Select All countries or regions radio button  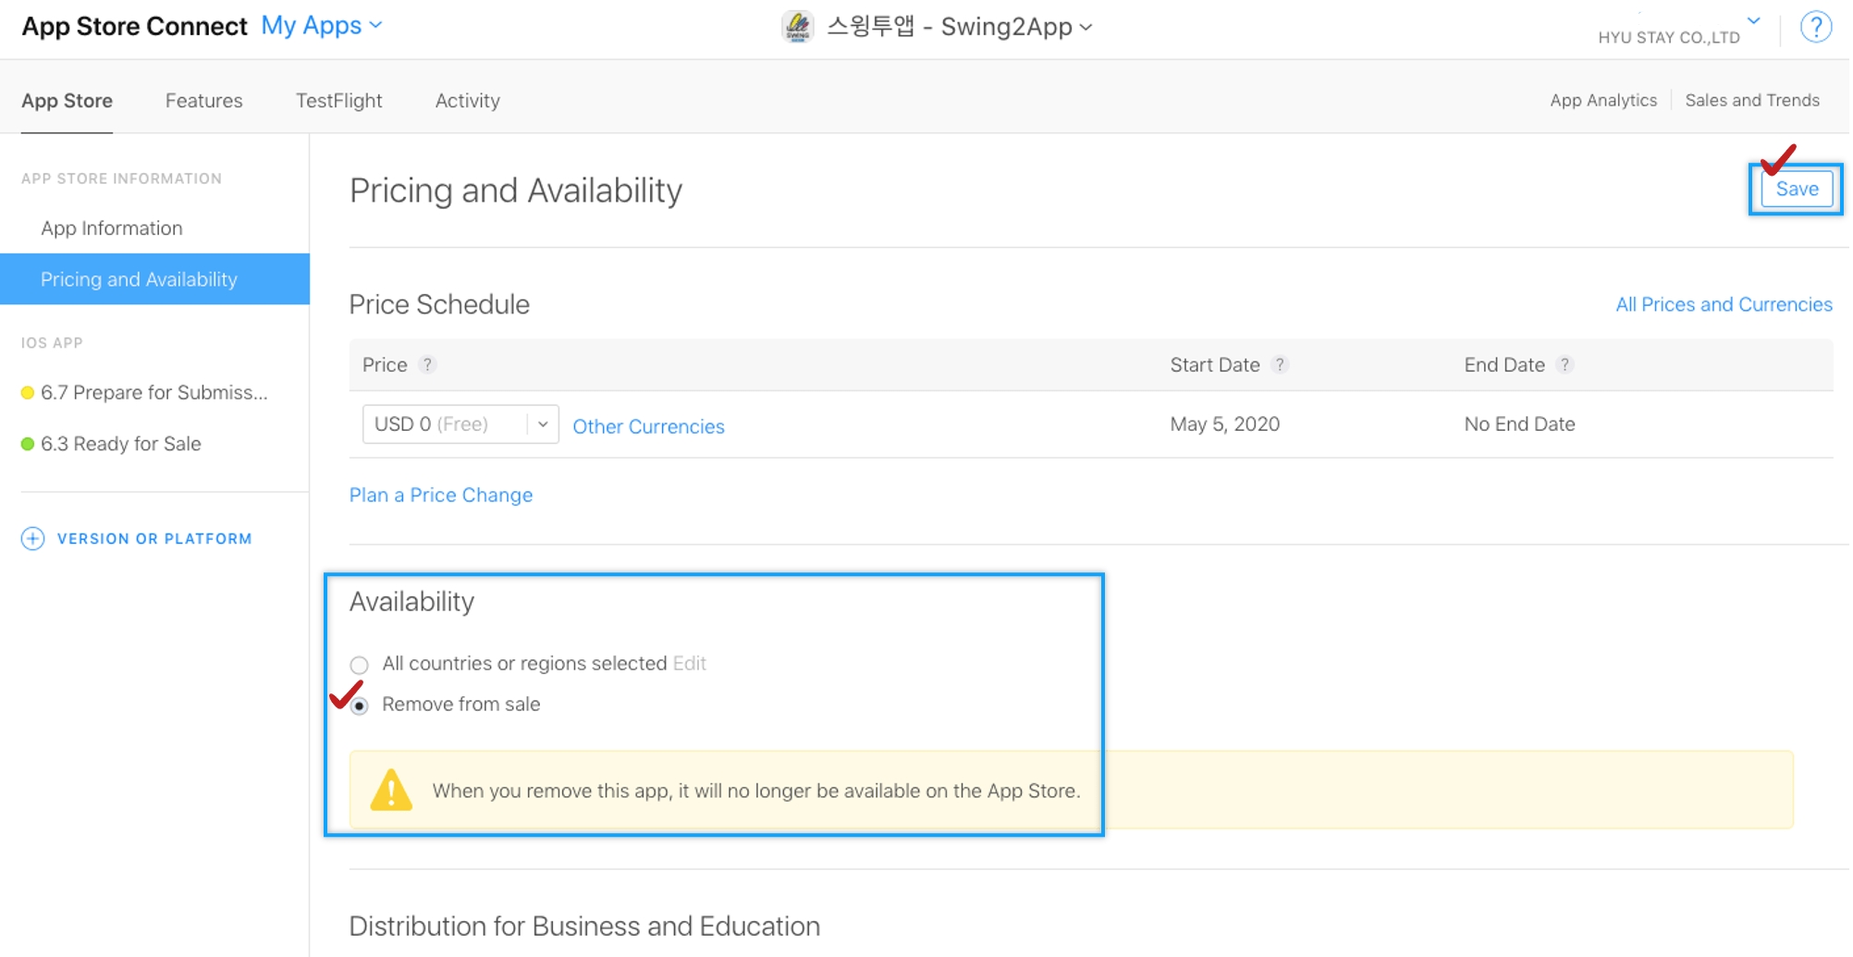pyautogui.click(x=360, y=665)
